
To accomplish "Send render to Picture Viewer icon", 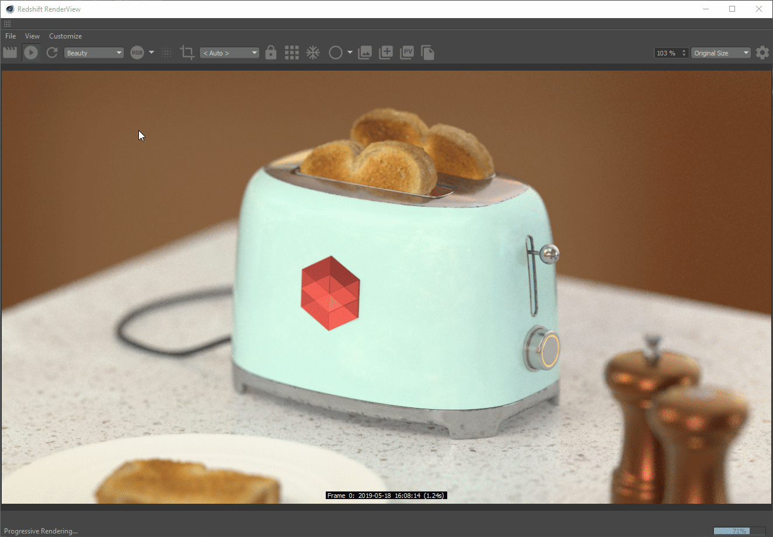I will pyautogui.click(x=407, y=53).
